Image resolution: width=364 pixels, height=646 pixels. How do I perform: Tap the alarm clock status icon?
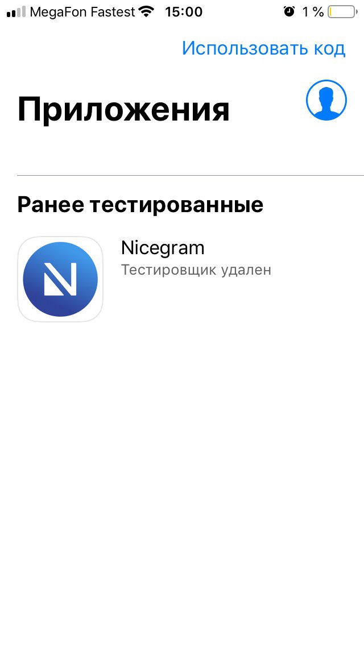[x=289, y=11]
